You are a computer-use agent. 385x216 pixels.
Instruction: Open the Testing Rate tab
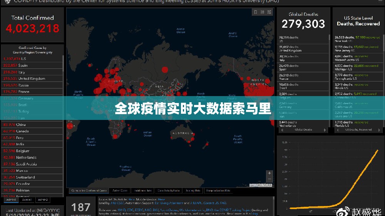click(193, 191)
